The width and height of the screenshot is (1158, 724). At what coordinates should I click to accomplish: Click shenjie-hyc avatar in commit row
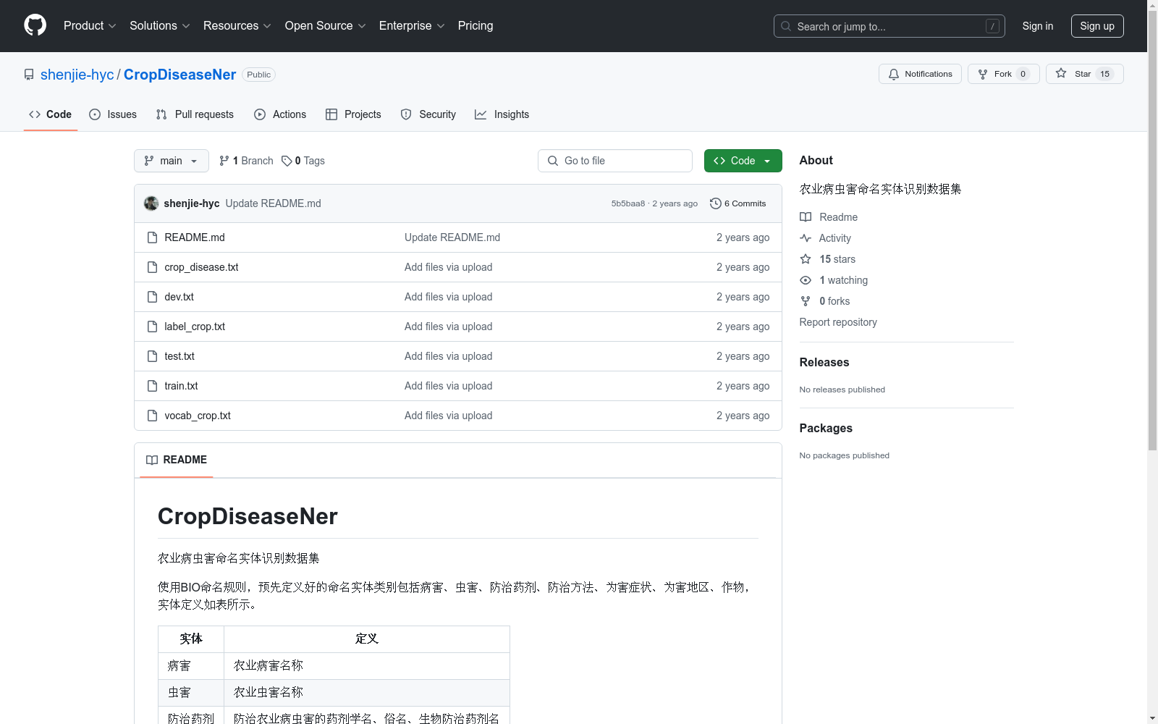[x=151, y=203]
